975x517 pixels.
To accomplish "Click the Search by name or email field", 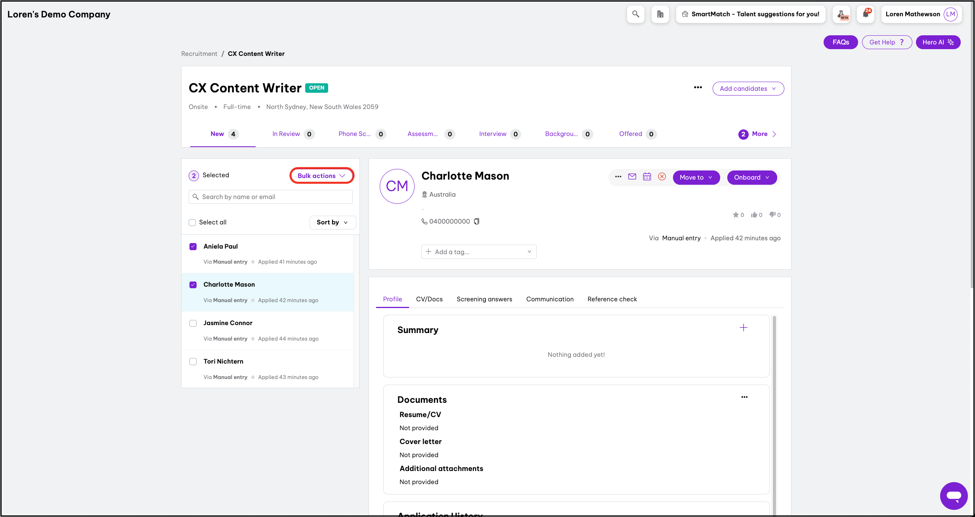I will (271, 197).
